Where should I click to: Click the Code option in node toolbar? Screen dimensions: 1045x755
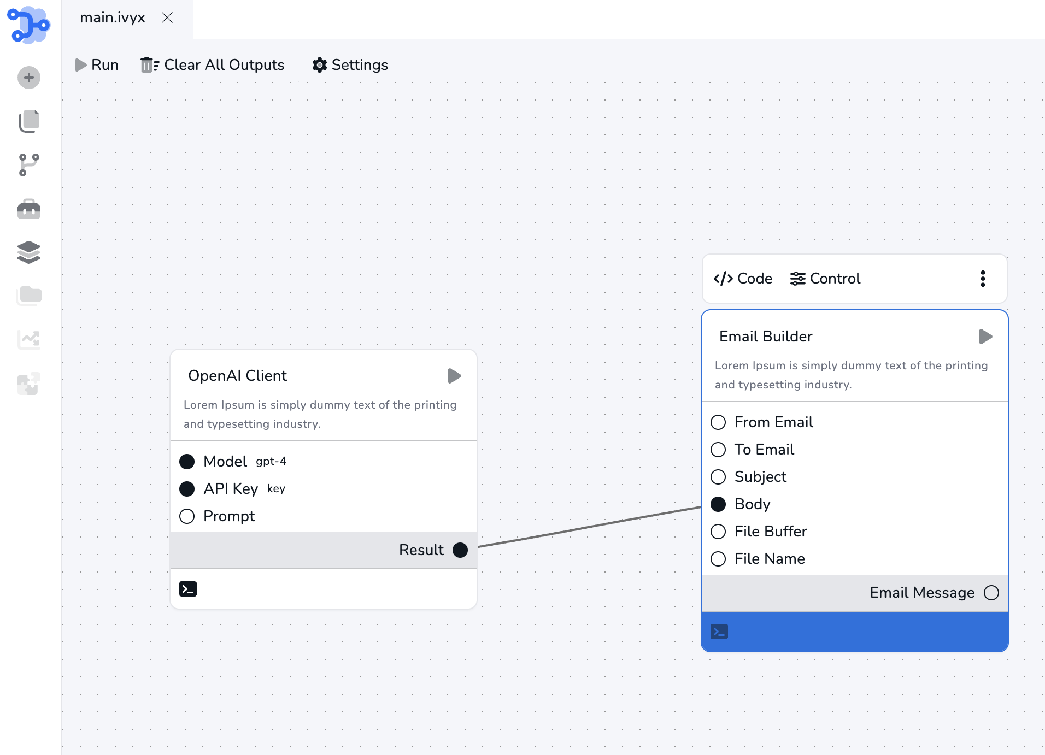coord(743,279)
